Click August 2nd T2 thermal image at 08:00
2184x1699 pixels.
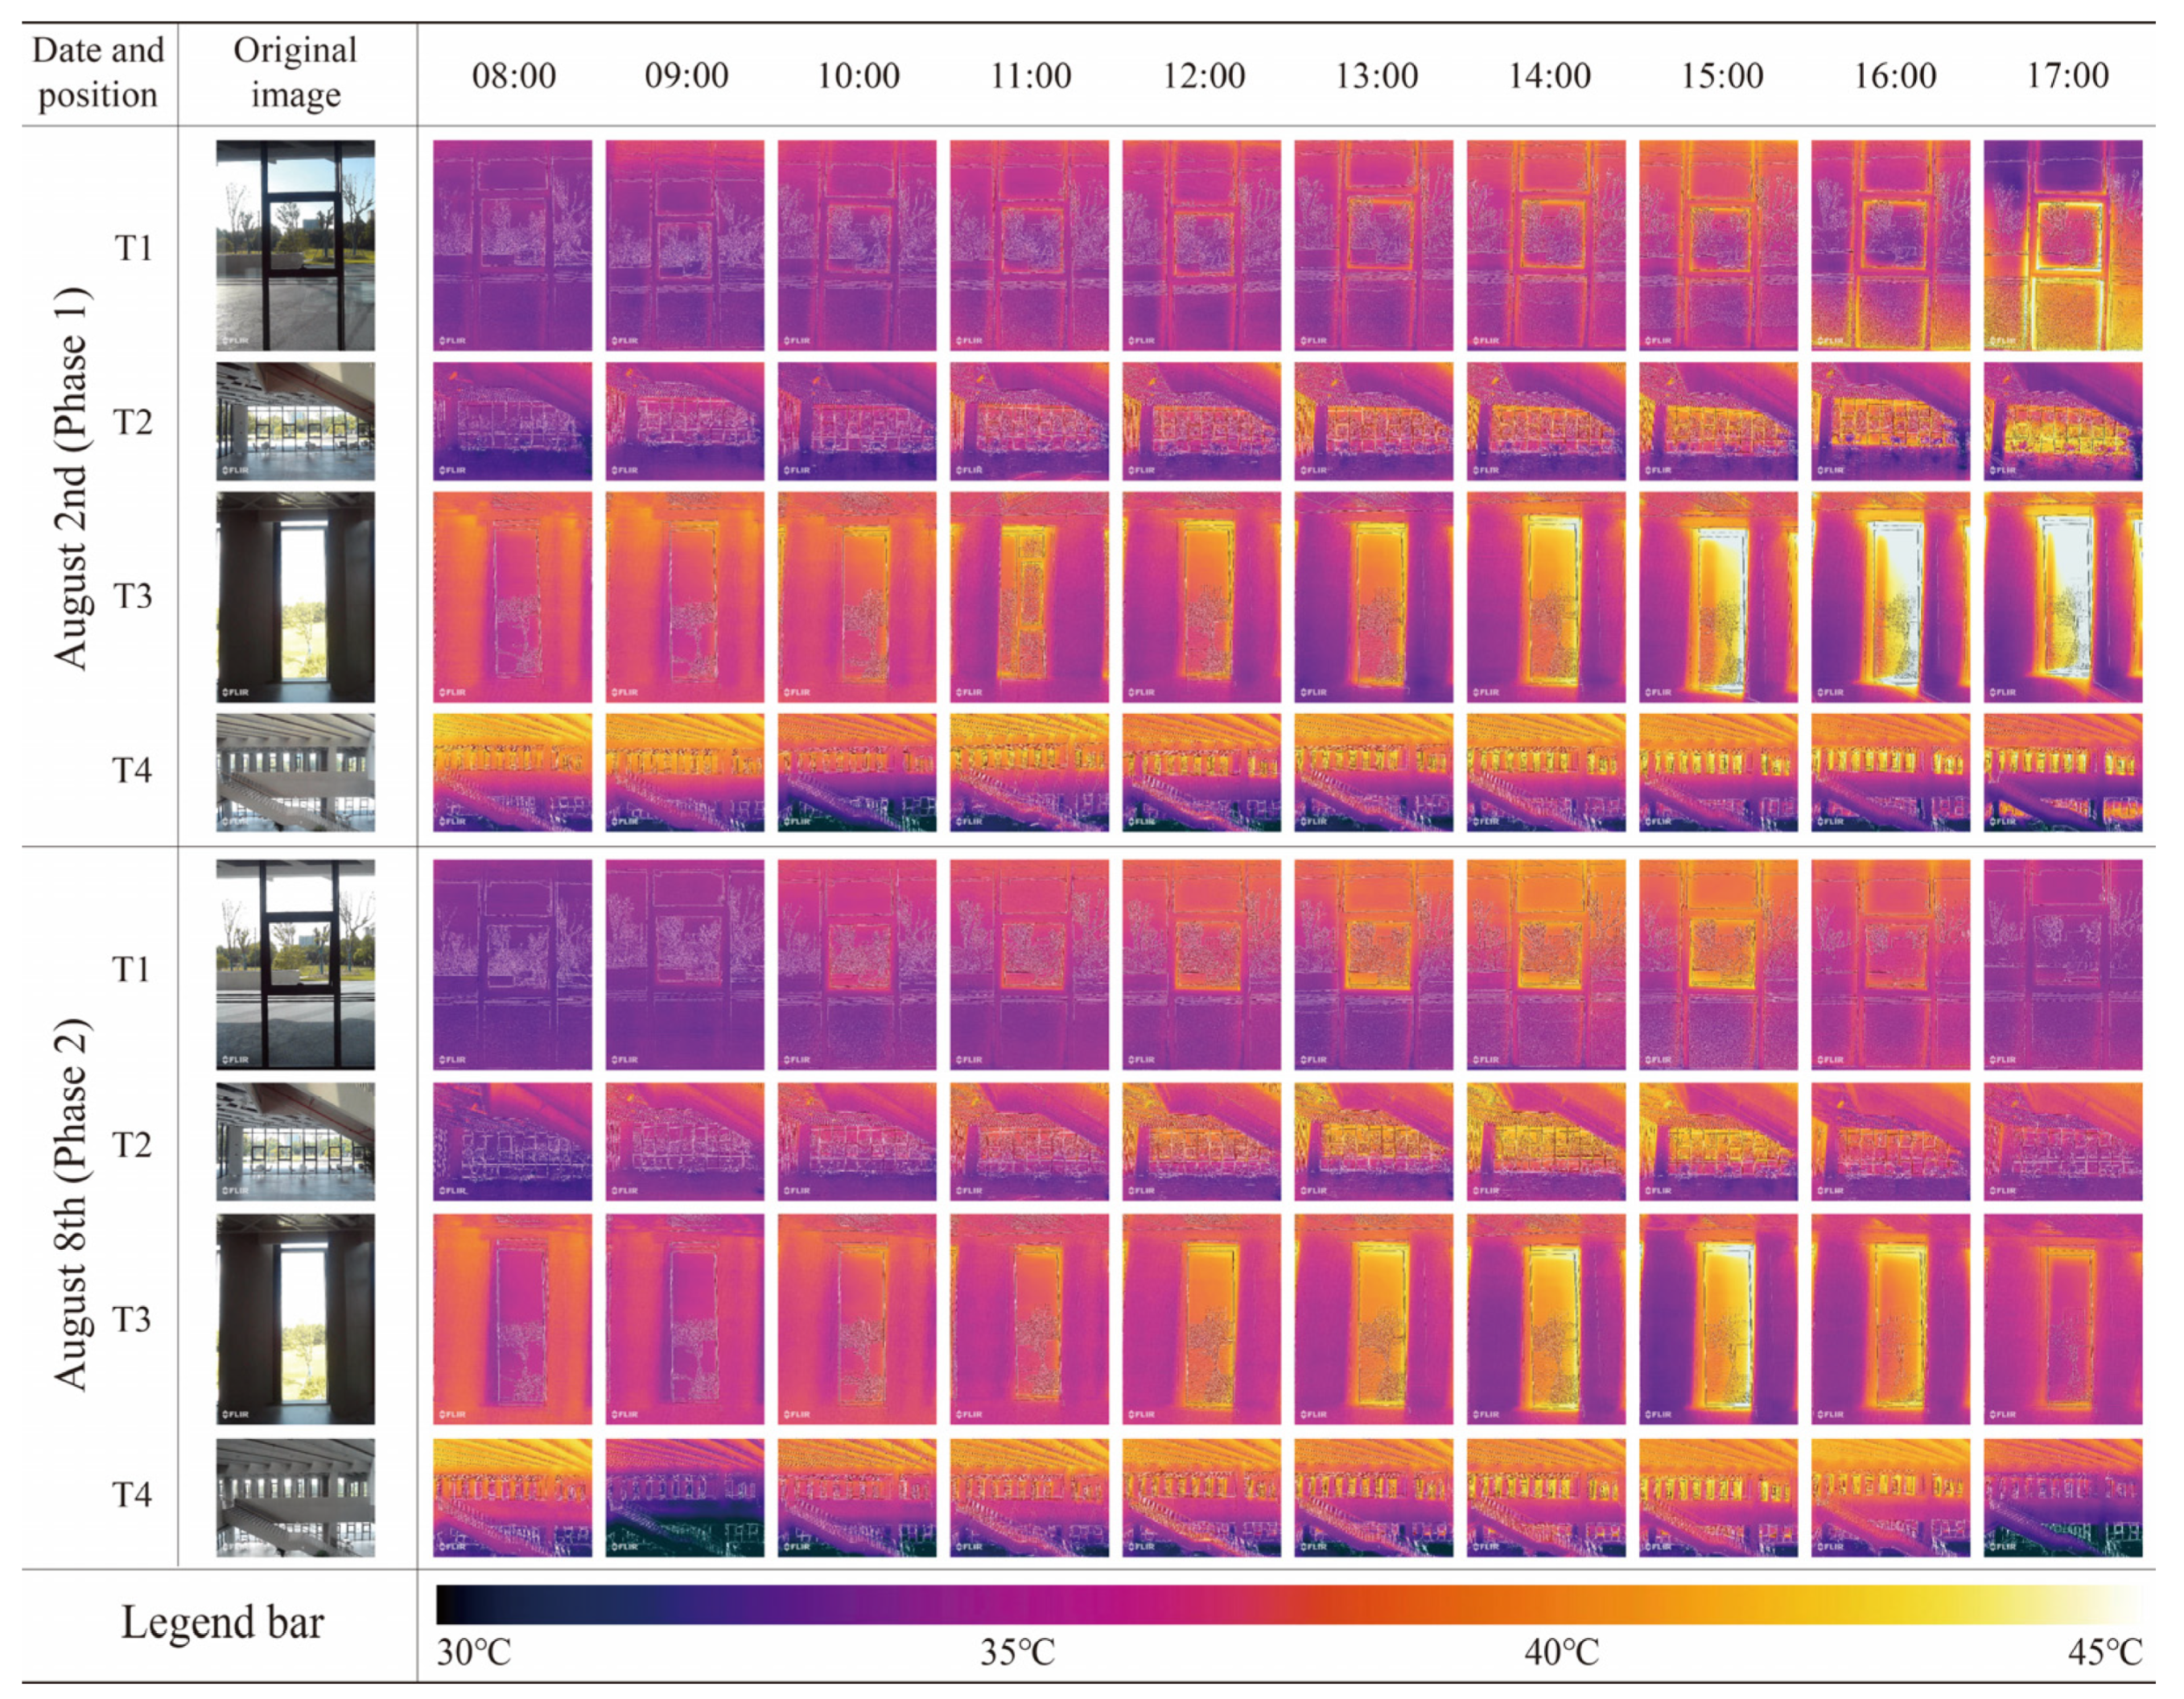[512, 421]
